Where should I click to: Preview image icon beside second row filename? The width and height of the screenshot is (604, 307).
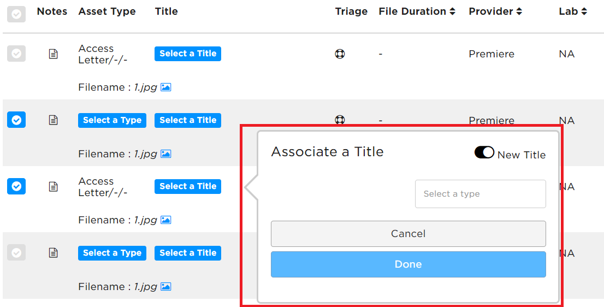(165, 153)
